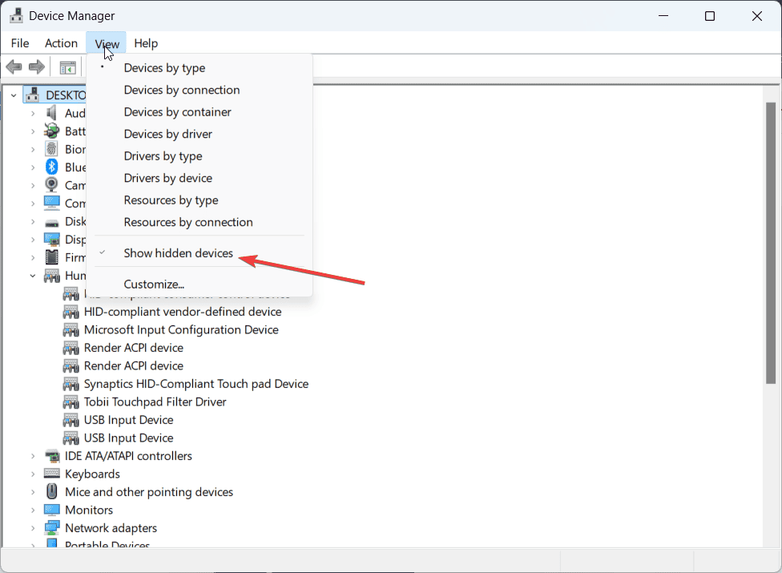Open the Action menu

pyautogui.click(x=61, y=43)
